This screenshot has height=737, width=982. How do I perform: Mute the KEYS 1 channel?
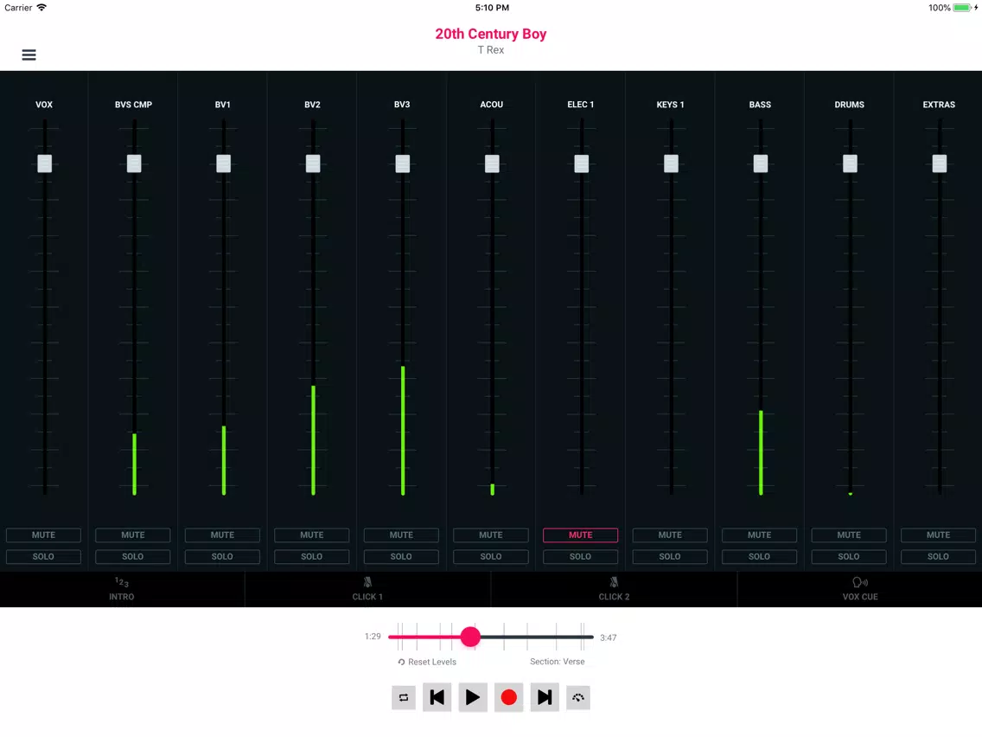(x=670, y=535)
